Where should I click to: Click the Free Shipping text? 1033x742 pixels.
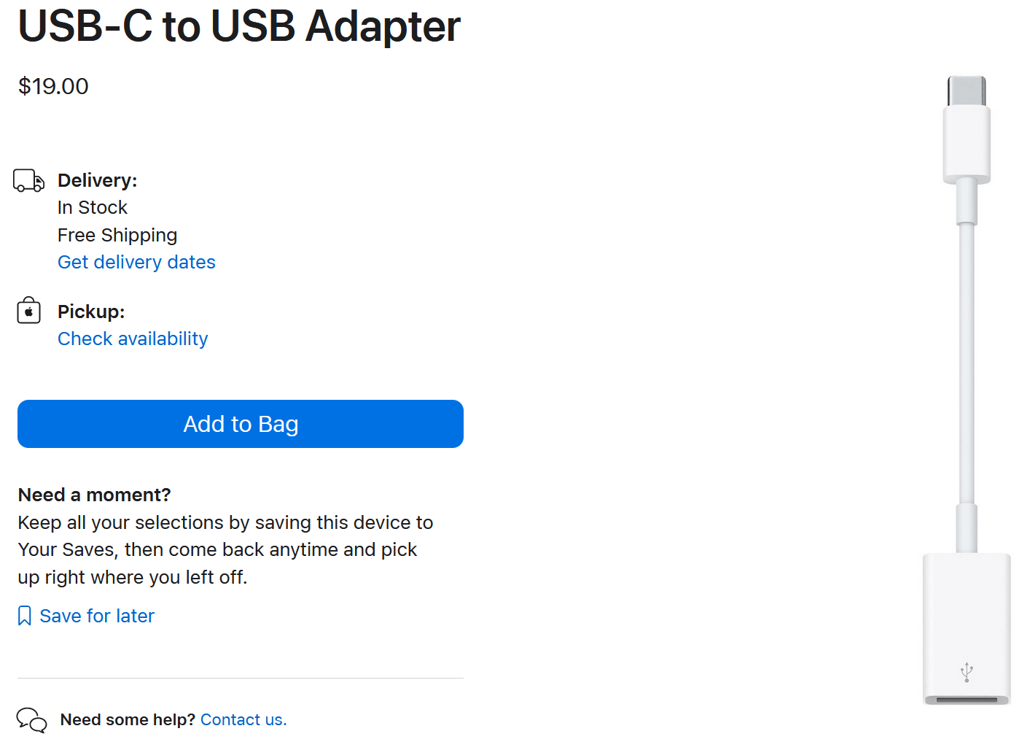click(x=117, y=235)
